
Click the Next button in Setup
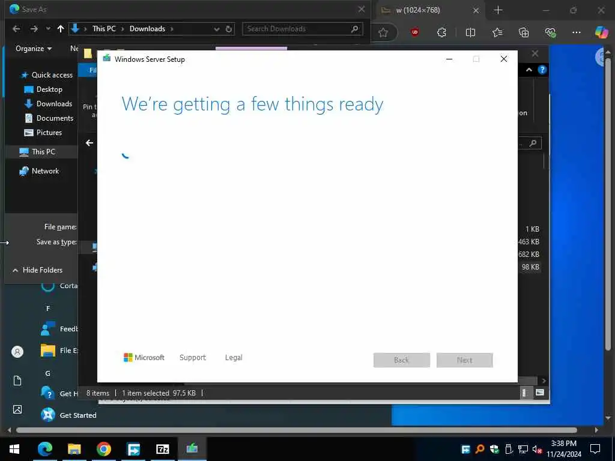coord(465,360)
